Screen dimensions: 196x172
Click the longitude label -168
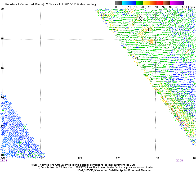click(x=156, y=158)
